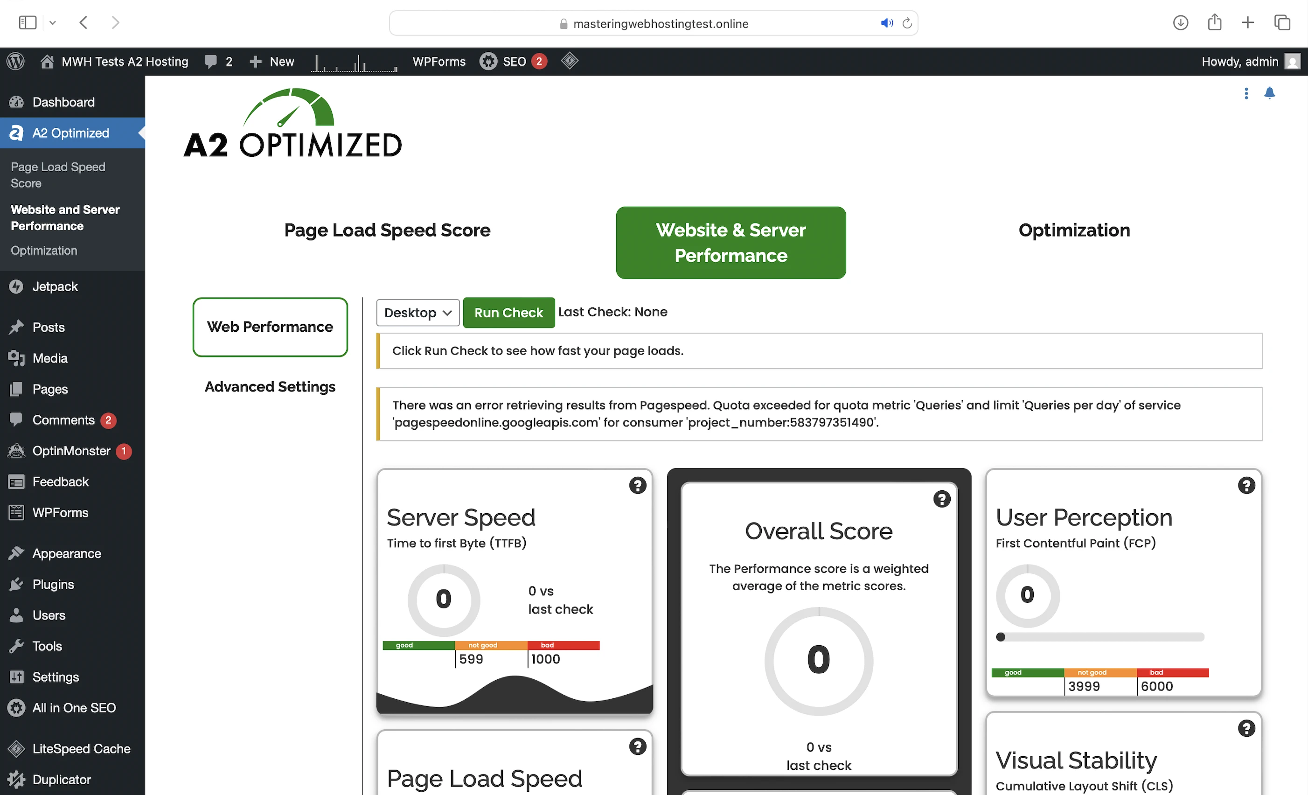Click the User Perception progress slider dot
Viewport: 1308px width, 795px height.
click(x=1000, y=636)
